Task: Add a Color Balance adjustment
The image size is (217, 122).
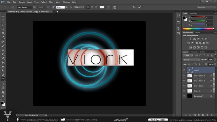Action: (192, 43)
